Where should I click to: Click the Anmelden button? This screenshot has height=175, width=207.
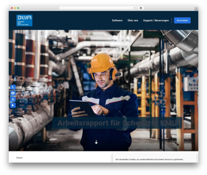pos(182,20)
